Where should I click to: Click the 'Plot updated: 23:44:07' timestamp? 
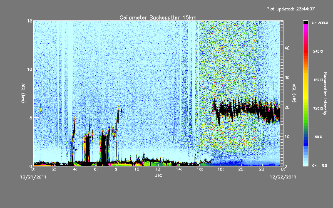coord(291,9)
